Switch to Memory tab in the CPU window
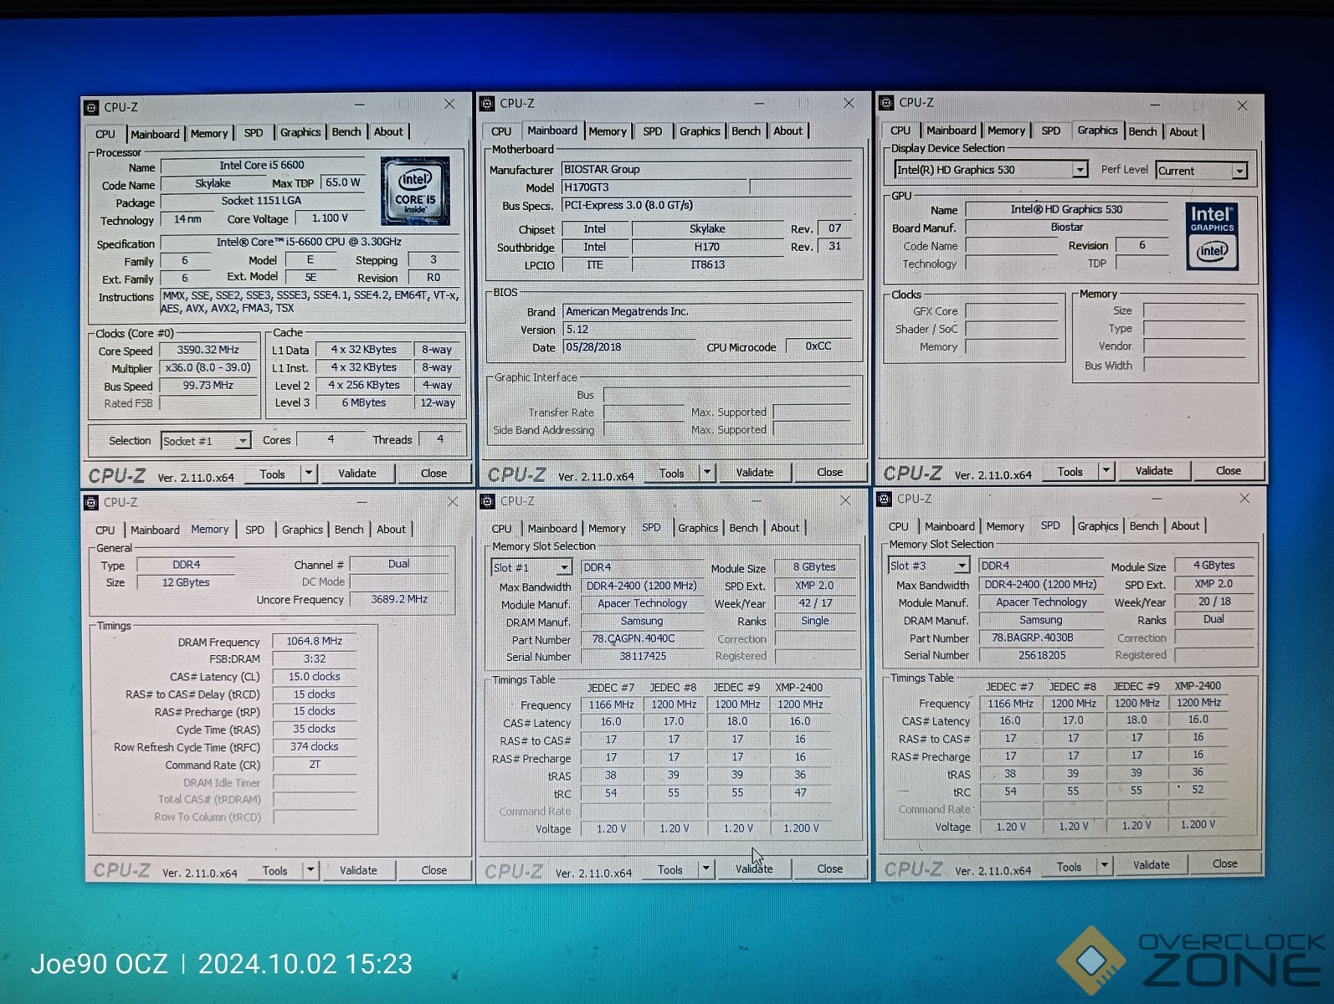 209,133
